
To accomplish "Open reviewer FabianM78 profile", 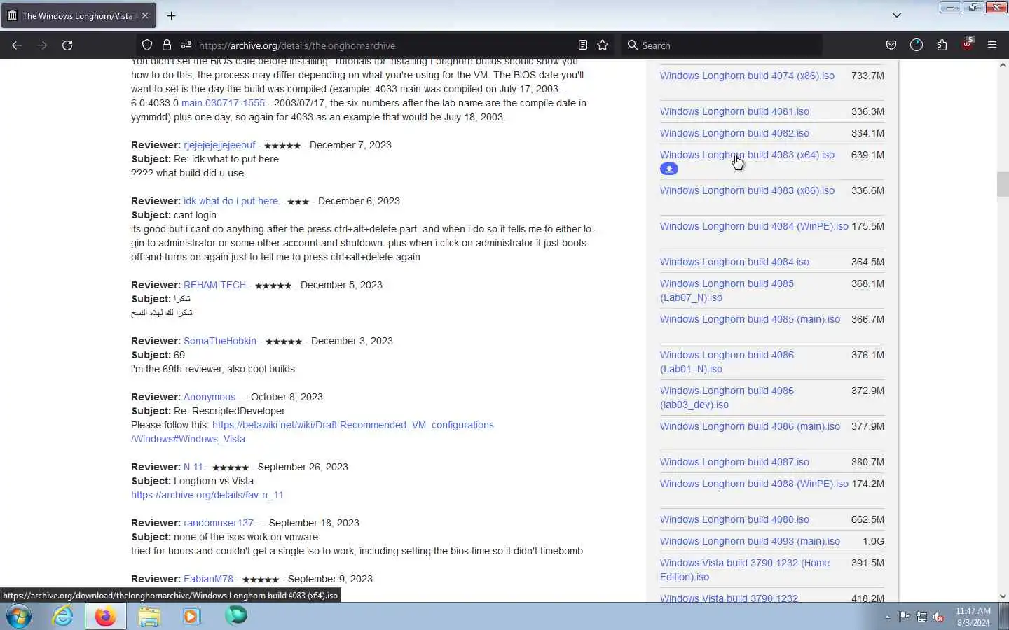I will tap(208, 579).
